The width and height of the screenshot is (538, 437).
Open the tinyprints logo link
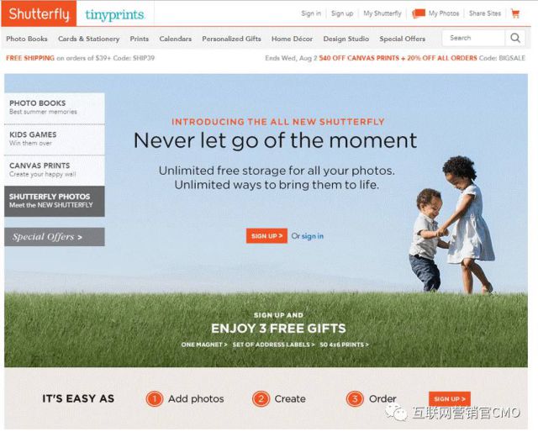(x=115, y=14)
